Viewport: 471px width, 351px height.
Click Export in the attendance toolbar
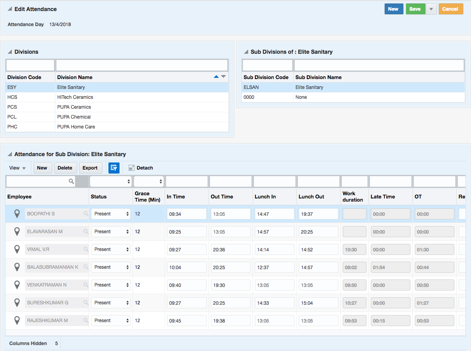[90, 168]
